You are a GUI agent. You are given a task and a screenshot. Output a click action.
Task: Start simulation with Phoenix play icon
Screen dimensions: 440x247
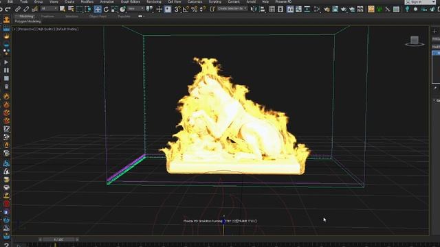point(6,62)
